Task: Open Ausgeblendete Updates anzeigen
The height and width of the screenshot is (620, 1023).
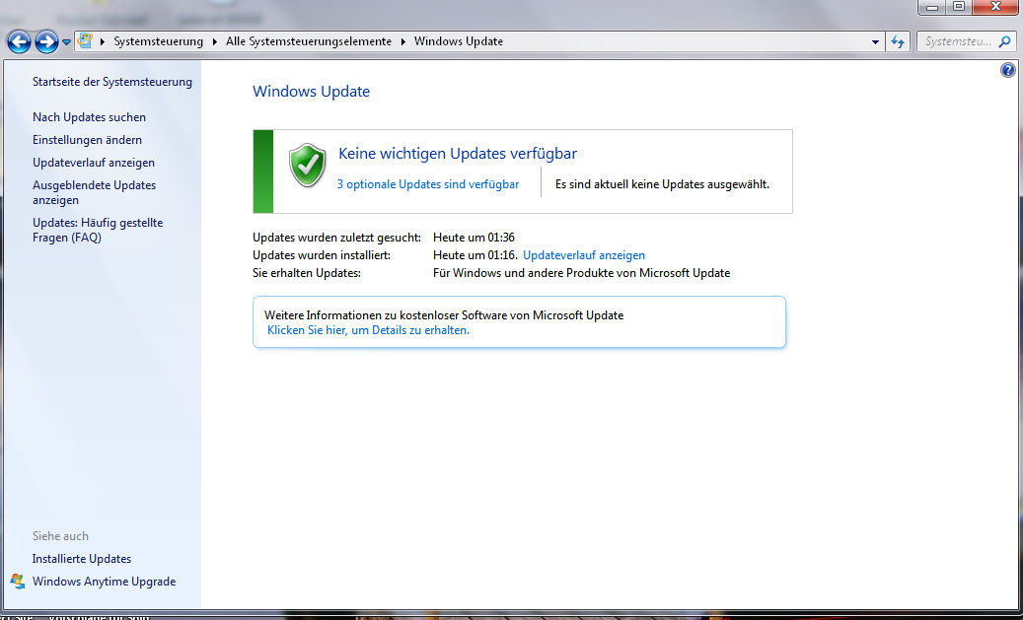Action: click(95, 192)
